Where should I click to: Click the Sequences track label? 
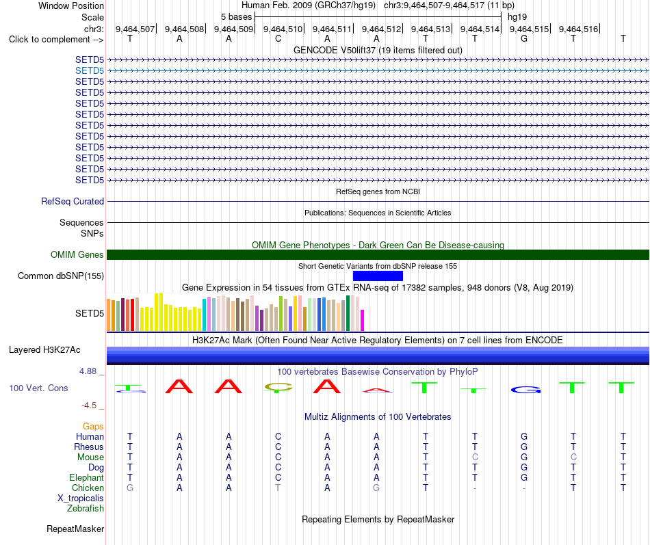pos(81,222)
